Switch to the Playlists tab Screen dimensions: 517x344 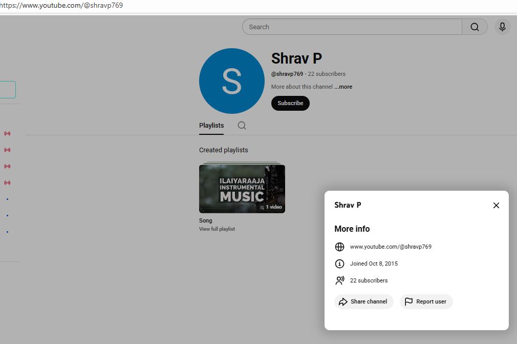tap(211, 126)
